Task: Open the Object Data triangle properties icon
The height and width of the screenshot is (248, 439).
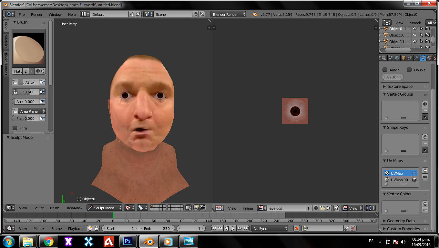Action: pyautogui.click(x=423, y=58)
